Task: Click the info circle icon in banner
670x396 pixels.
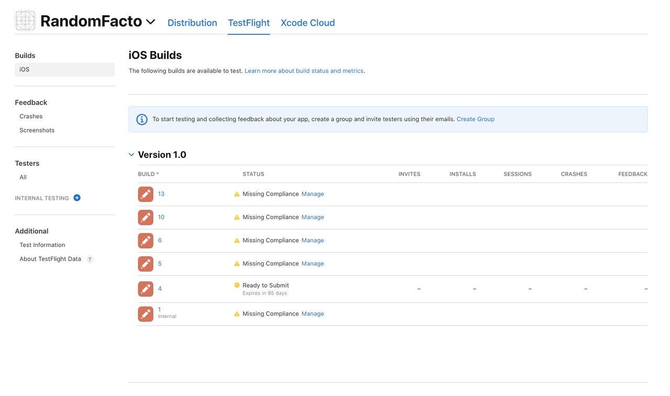Action: (x=142, y=119)
